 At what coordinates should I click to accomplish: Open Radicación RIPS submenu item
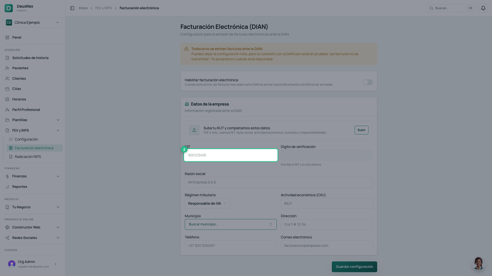[x=35, y=157]
